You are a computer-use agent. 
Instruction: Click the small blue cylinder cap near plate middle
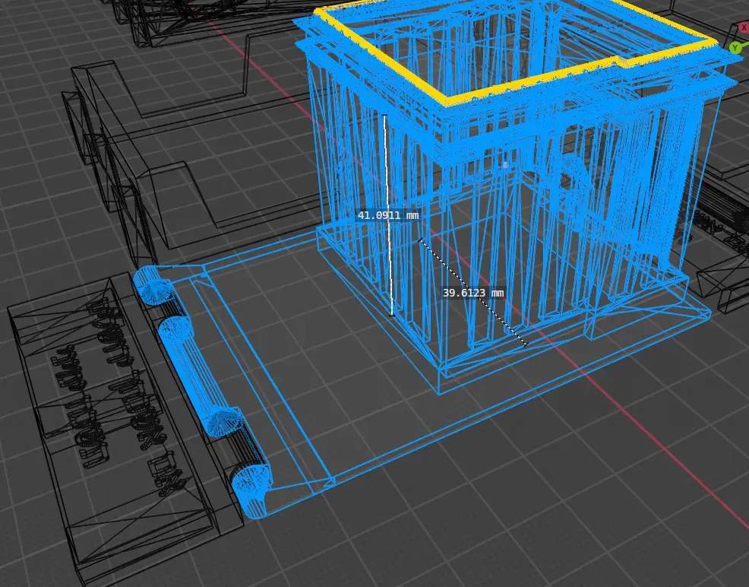click(x=221, y=420)
